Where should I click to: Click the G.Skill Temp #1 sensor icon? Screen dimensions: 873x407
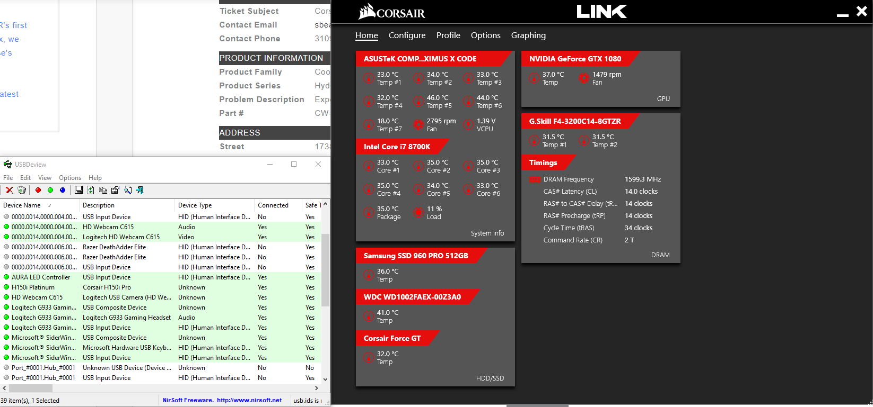click(x=534, y=141)
